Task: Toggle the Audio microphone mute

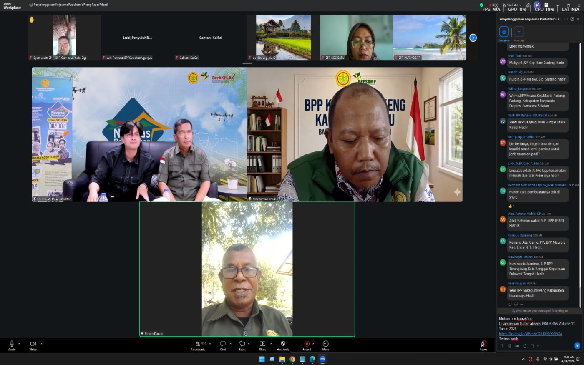Action: pyautogui.click(x=12, y=344)
